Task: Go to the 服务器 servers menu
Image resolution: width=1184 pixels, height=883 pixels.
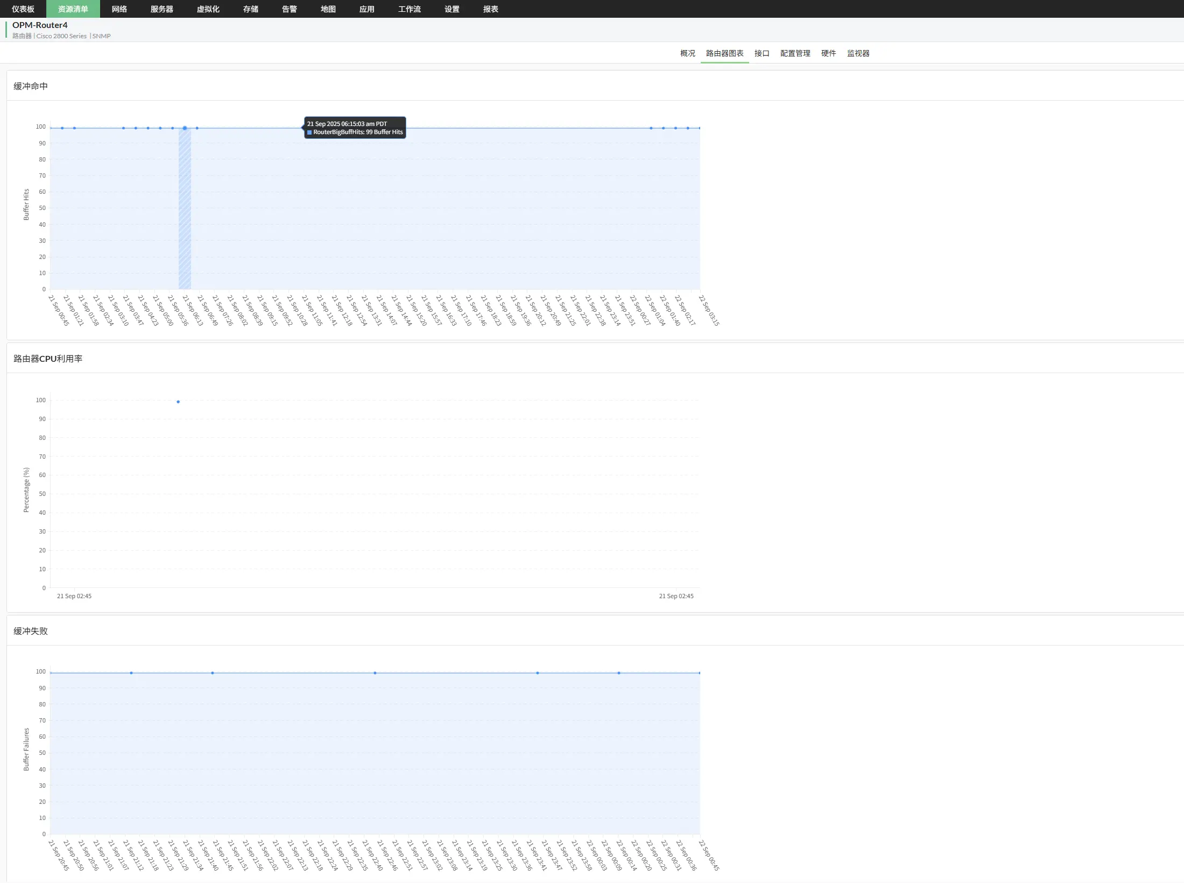Action: pos(162,9)
